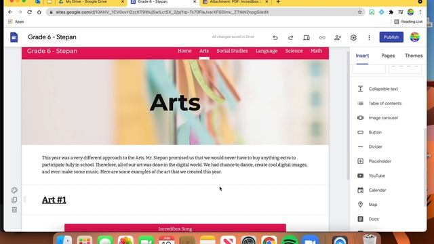The image size is (434, 244).
Task: Edit the intro paragraph text
Action: point(175,165)
